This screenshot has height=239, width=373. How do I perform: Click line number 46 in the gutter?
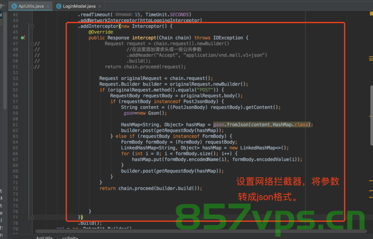15,38
